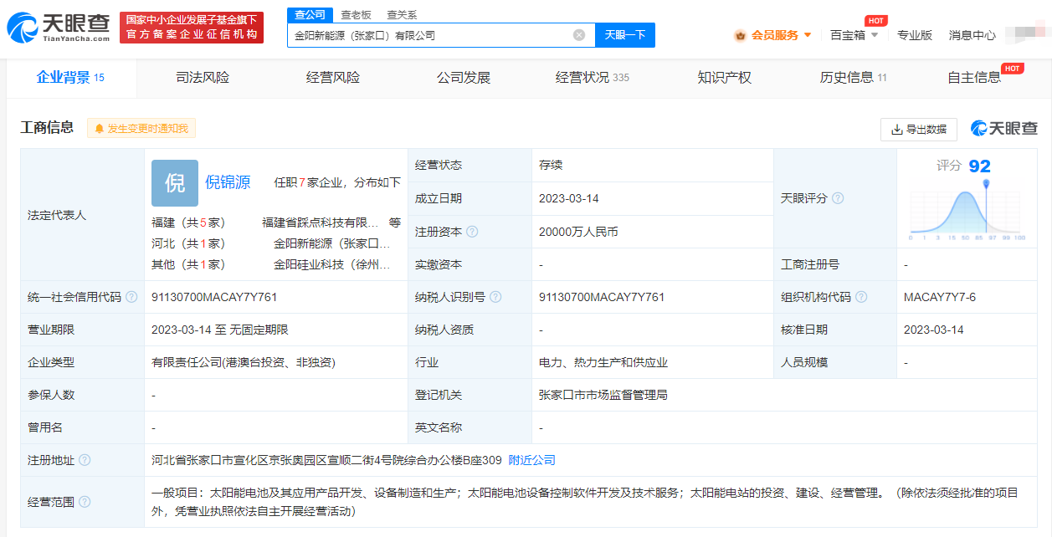Select the 查关系 search tab
1052x537 pixels.
point(402,15)
